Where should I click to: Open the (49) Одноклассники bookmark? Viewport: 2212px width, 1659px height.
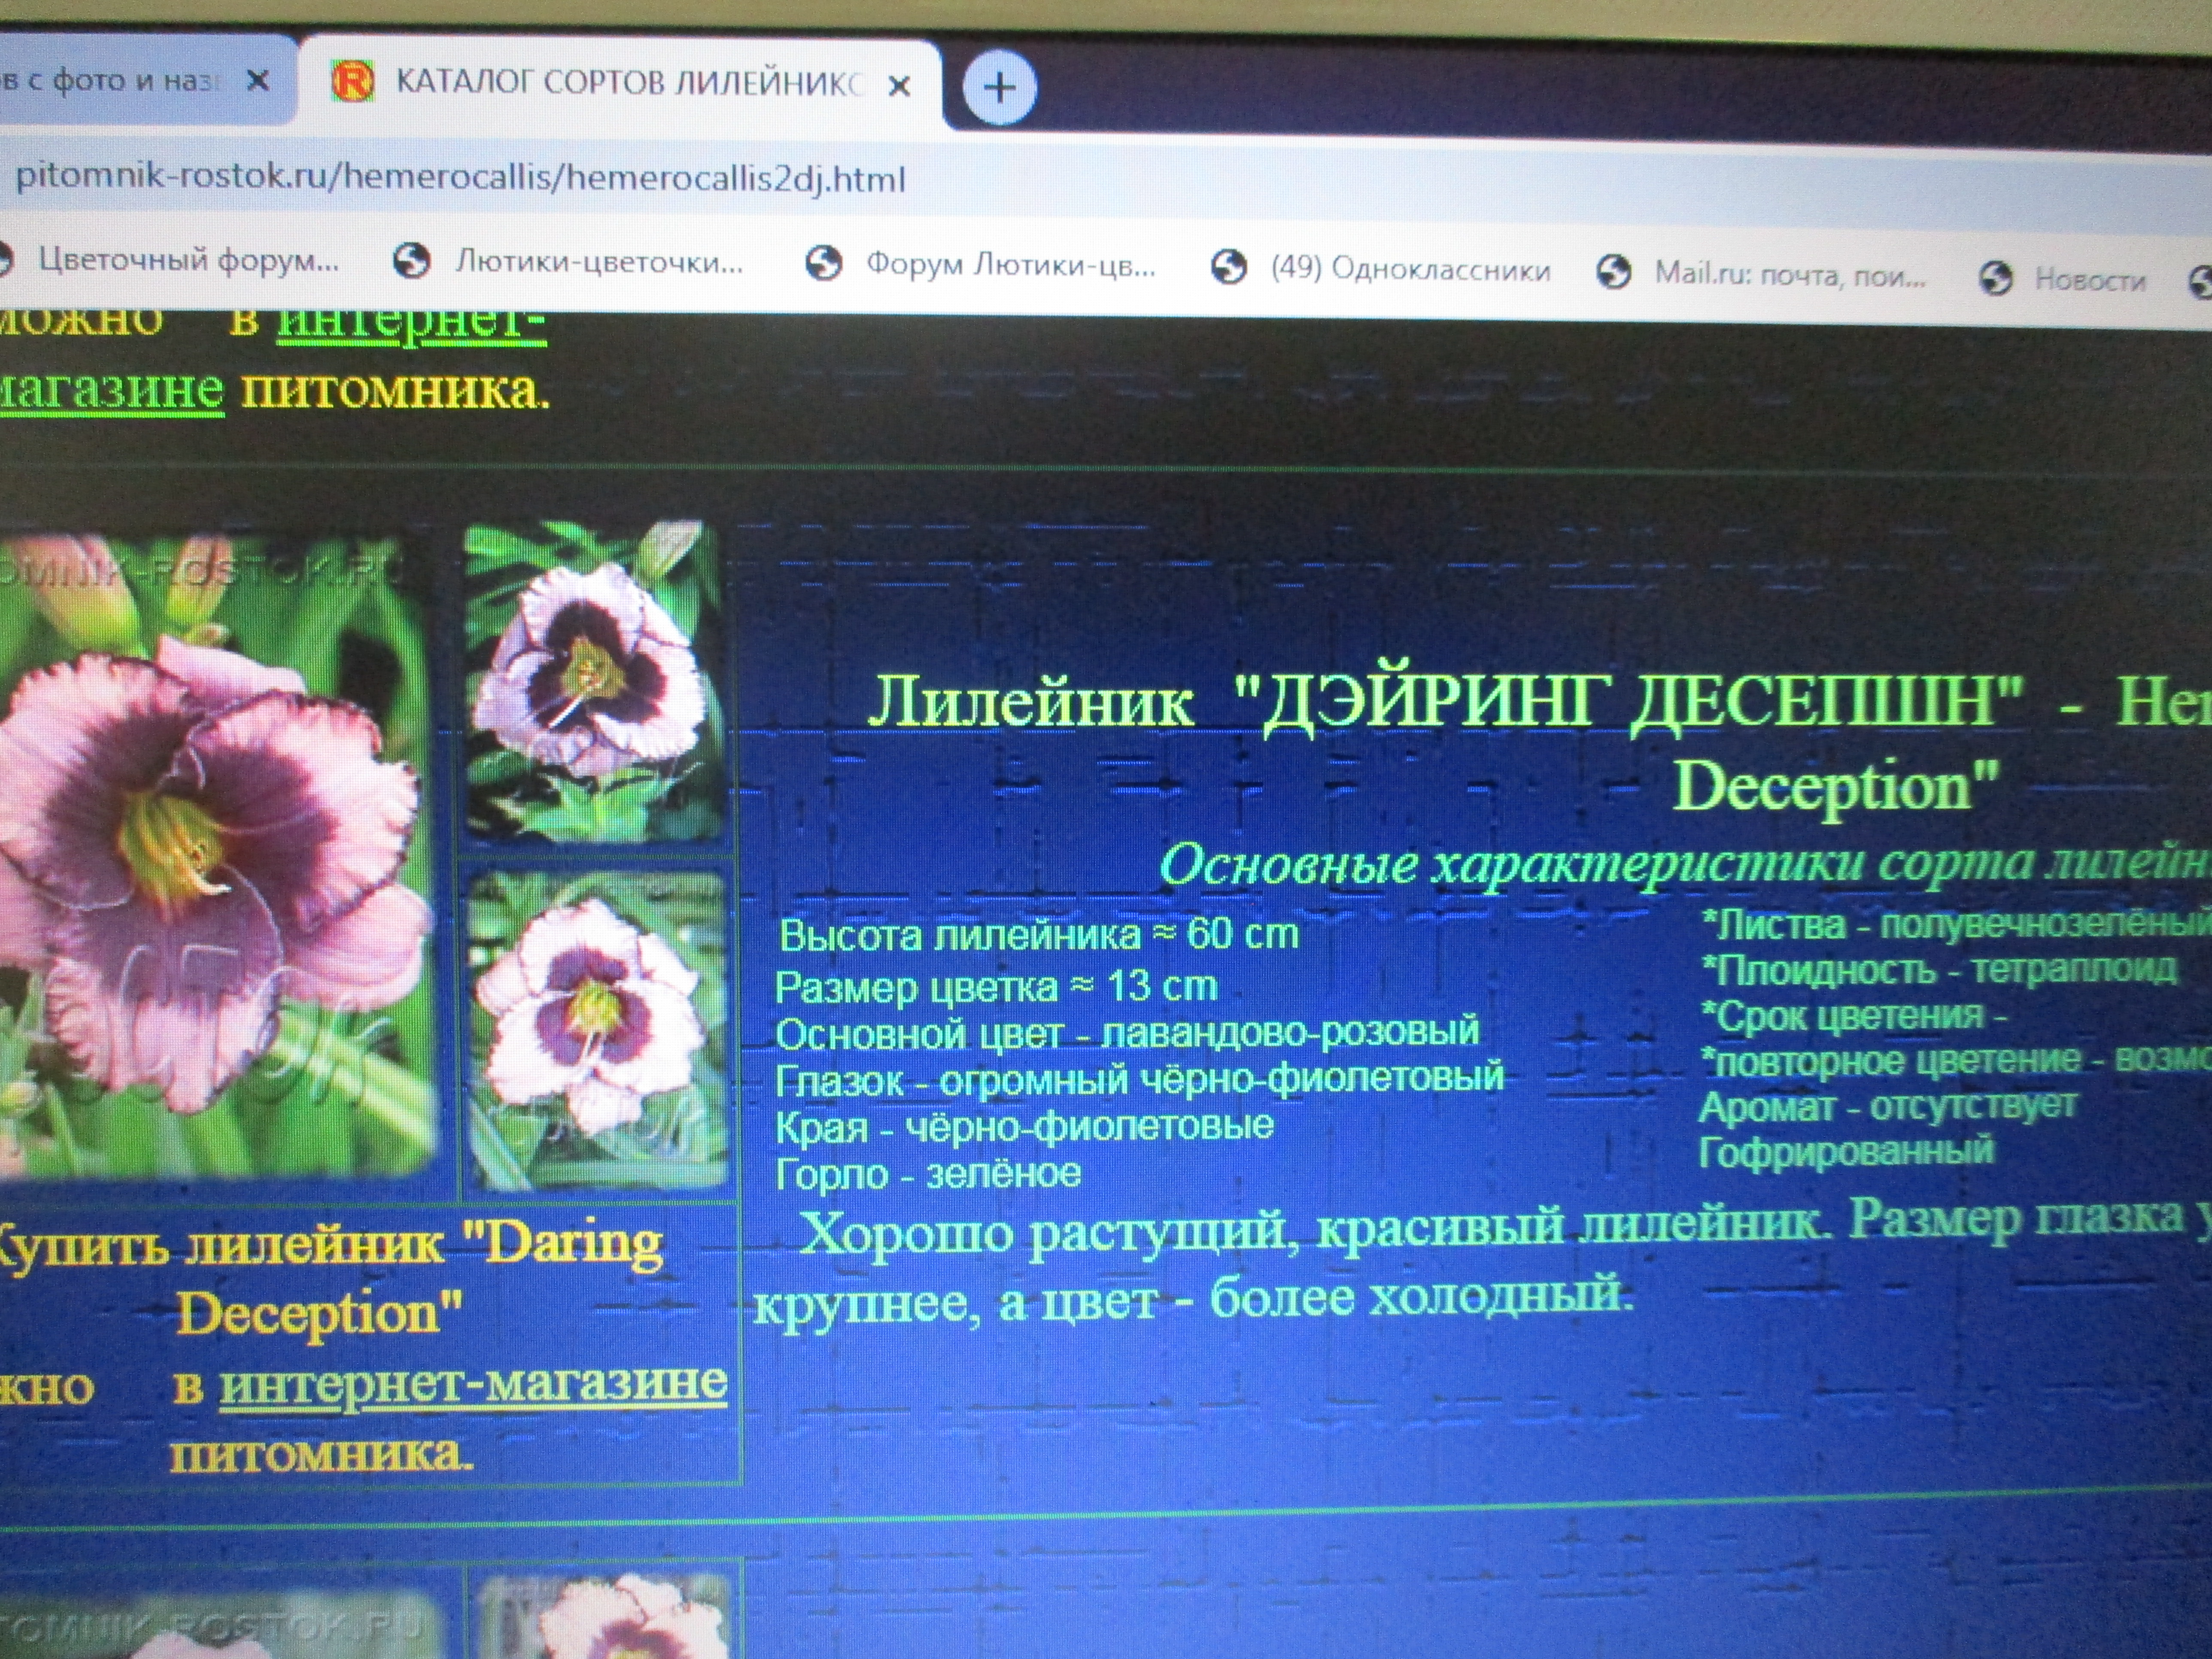click(x=1410, y=269)
